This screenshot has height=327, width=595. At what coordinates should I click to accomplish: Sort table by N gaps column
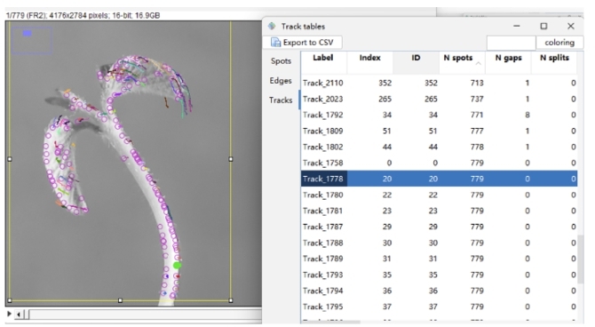(509, 58)
